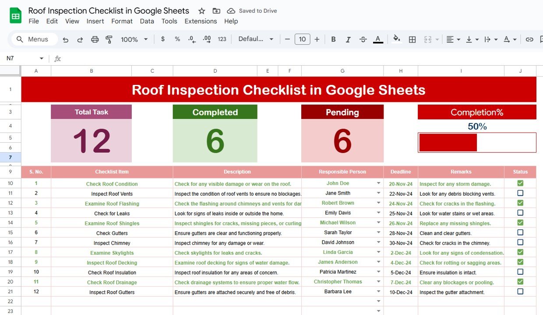
Task: Open Jane Smith responsible person dropdown
Action: pos(378,193)
